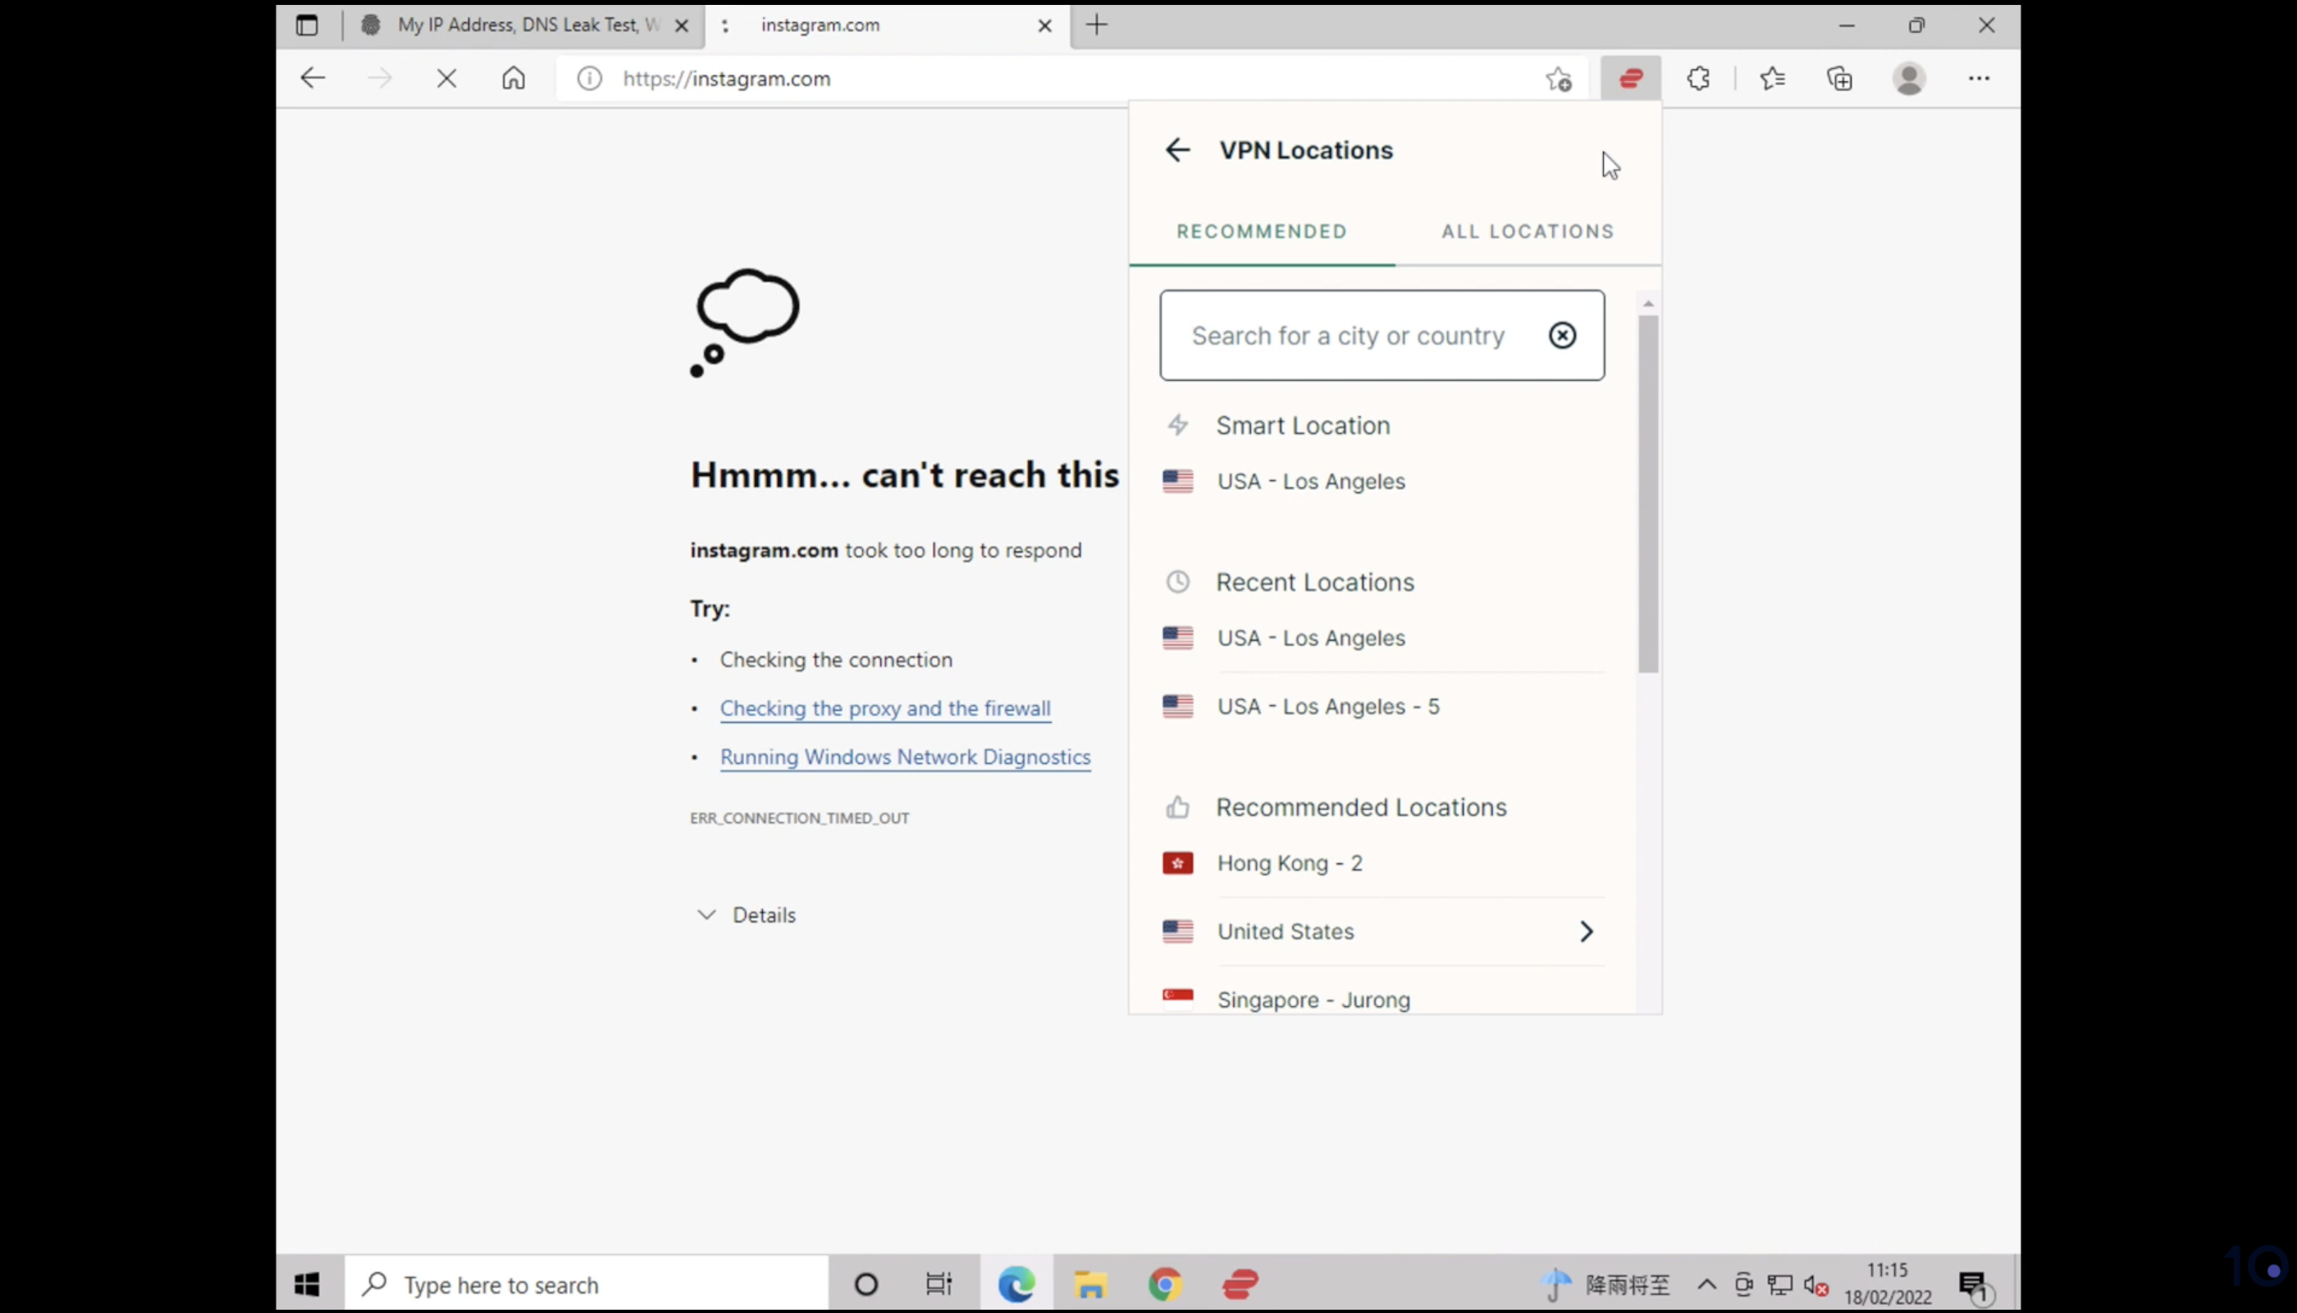This screenshot has width=2297, height=1313.
Task: Click the search clear X icon
Action: 1562,333
